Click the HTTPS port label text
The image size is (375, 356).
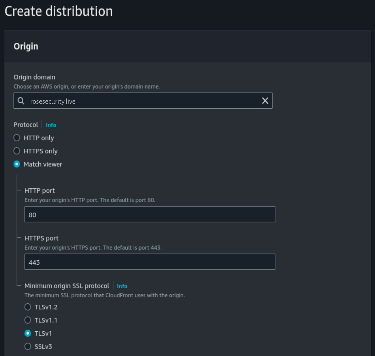[42, 238]
